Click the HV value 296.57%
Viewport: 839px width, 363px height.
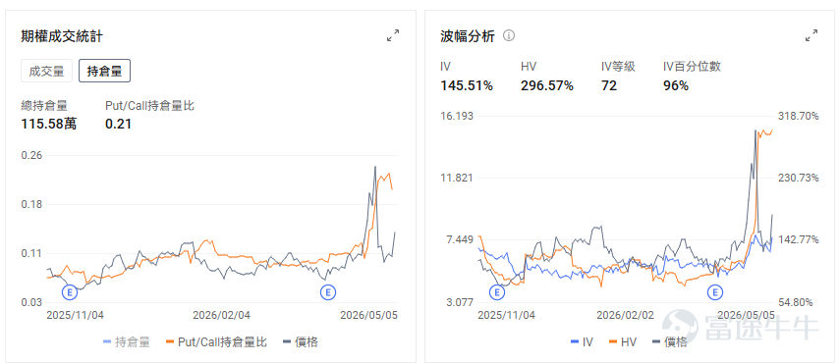pyautogui.click(x=547, y=85)
